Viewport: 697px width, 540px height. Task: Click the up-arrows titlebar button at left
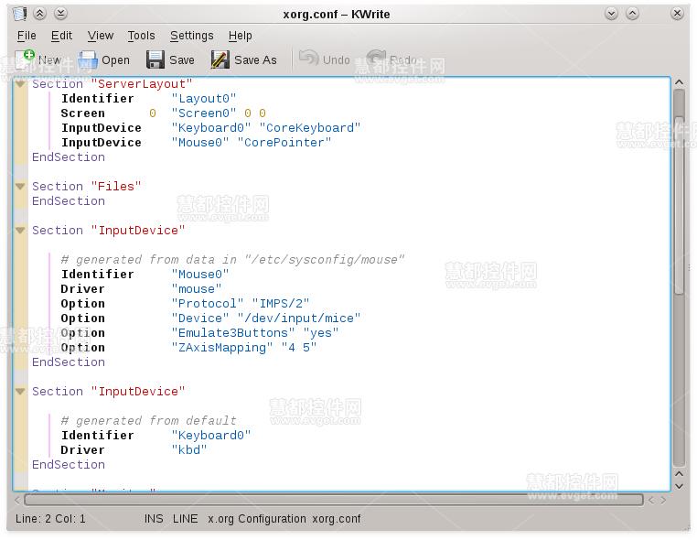coord(40,14)
